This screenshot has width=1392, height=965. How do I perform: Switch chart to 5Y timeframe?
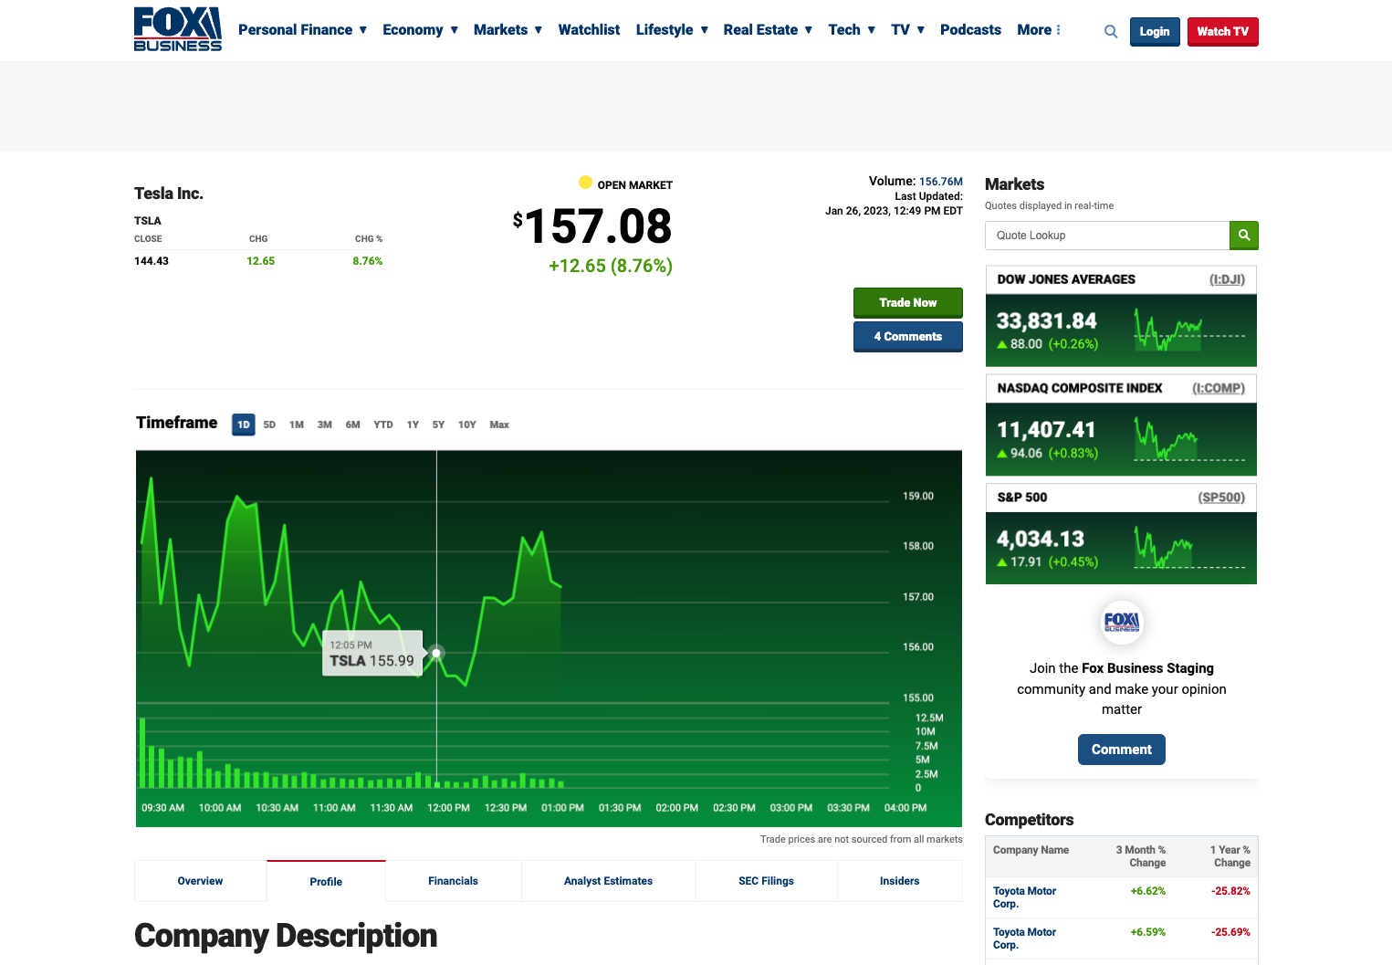(x=438, y=425)
